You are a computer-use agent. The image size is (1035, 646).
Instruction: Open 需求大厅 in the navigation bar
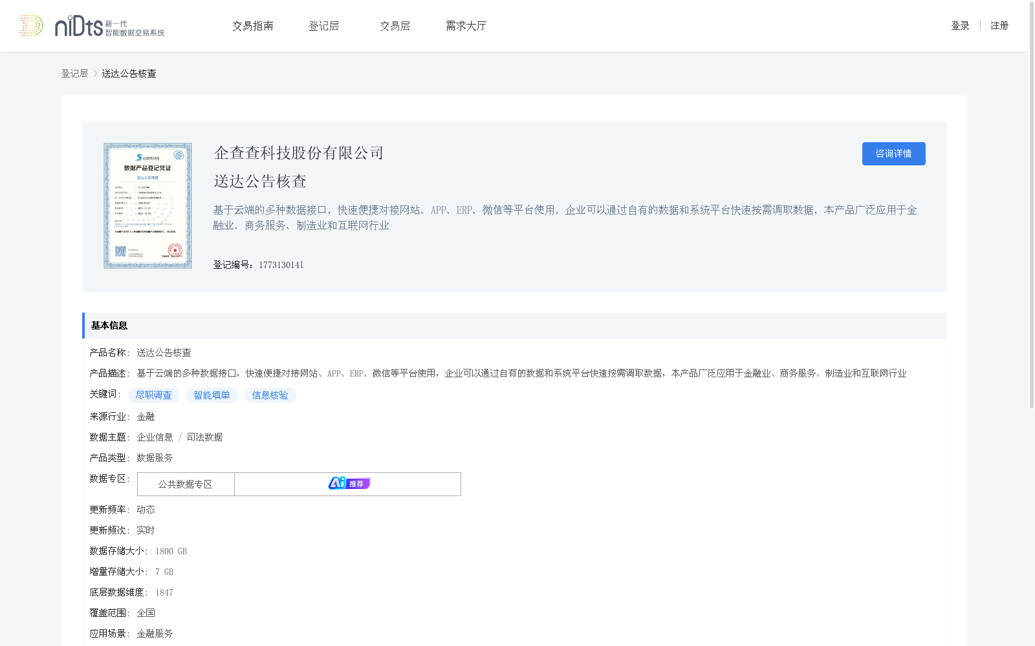tap(466, 26)
